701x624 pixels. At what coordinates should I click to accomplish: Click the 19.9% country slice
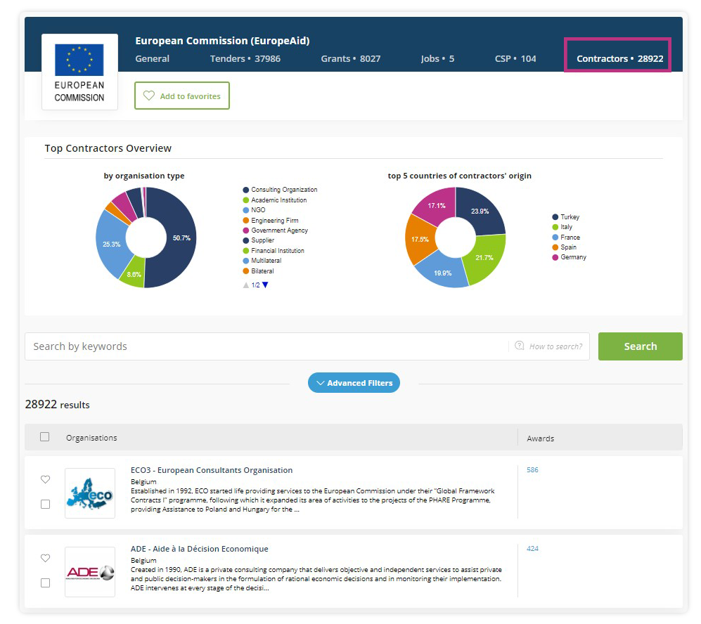(x=442, y=273)
